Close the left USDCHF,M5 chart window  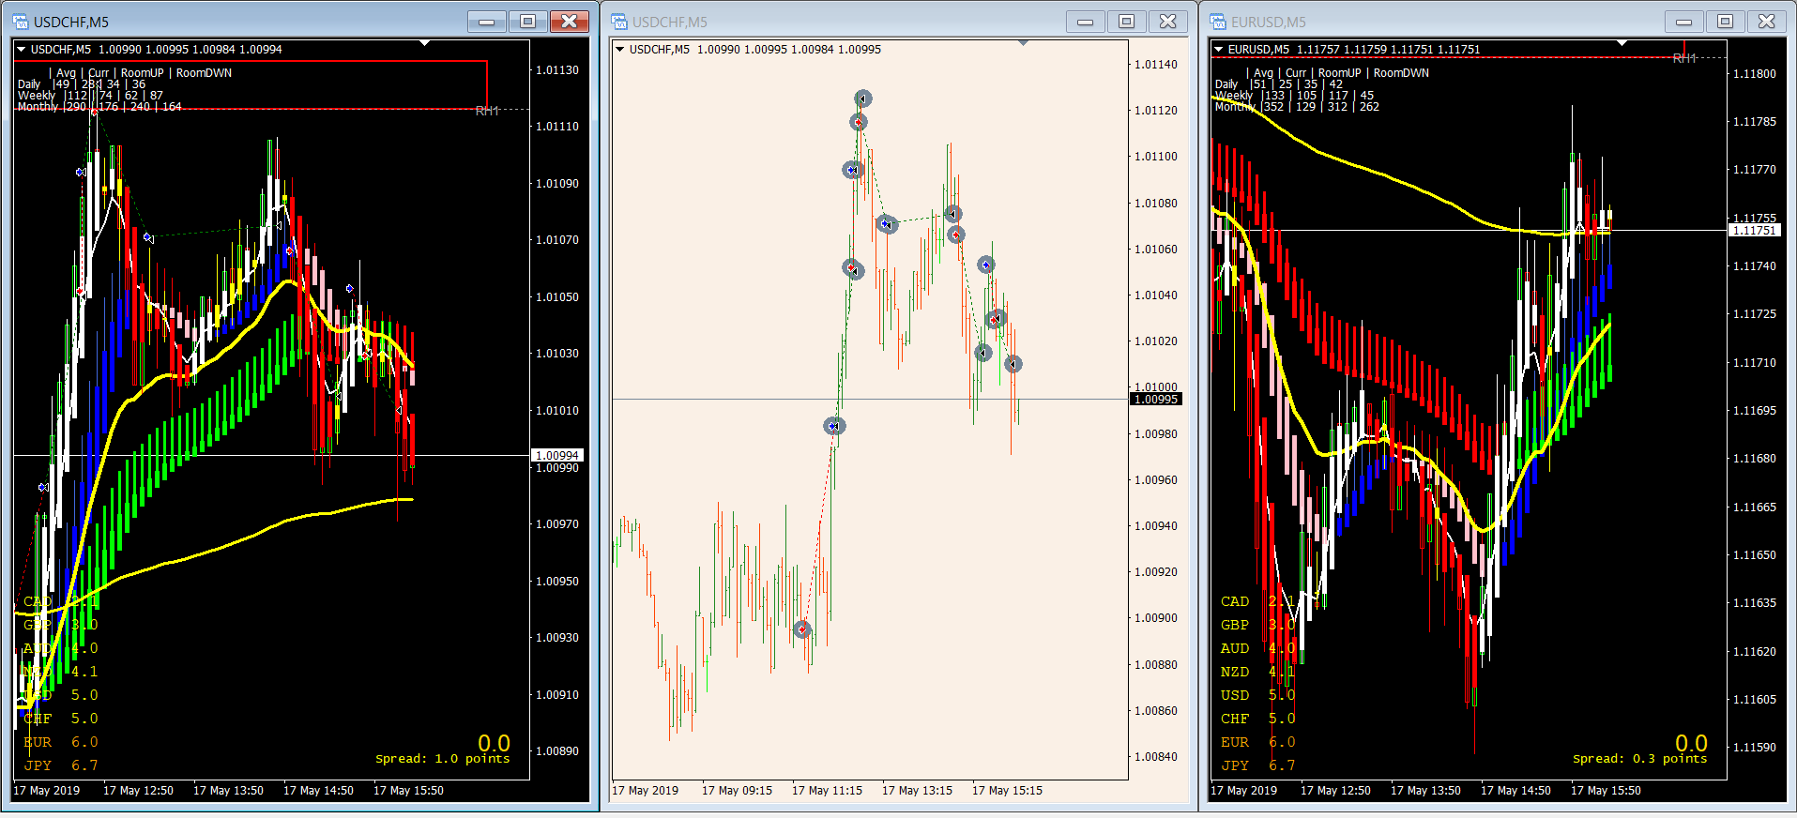click(x=570, y=22)
